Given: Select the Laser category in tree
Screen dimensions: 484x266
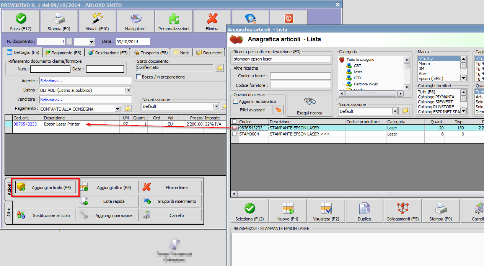Looking at the screenshot, I should [x=358, y=72].
